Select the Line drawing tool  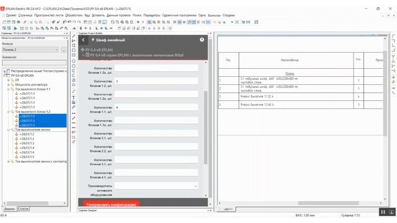click(x=74, y=36)
